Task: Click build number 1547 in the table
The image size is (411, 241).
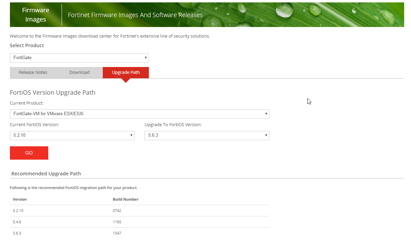Action: point(117,233)
